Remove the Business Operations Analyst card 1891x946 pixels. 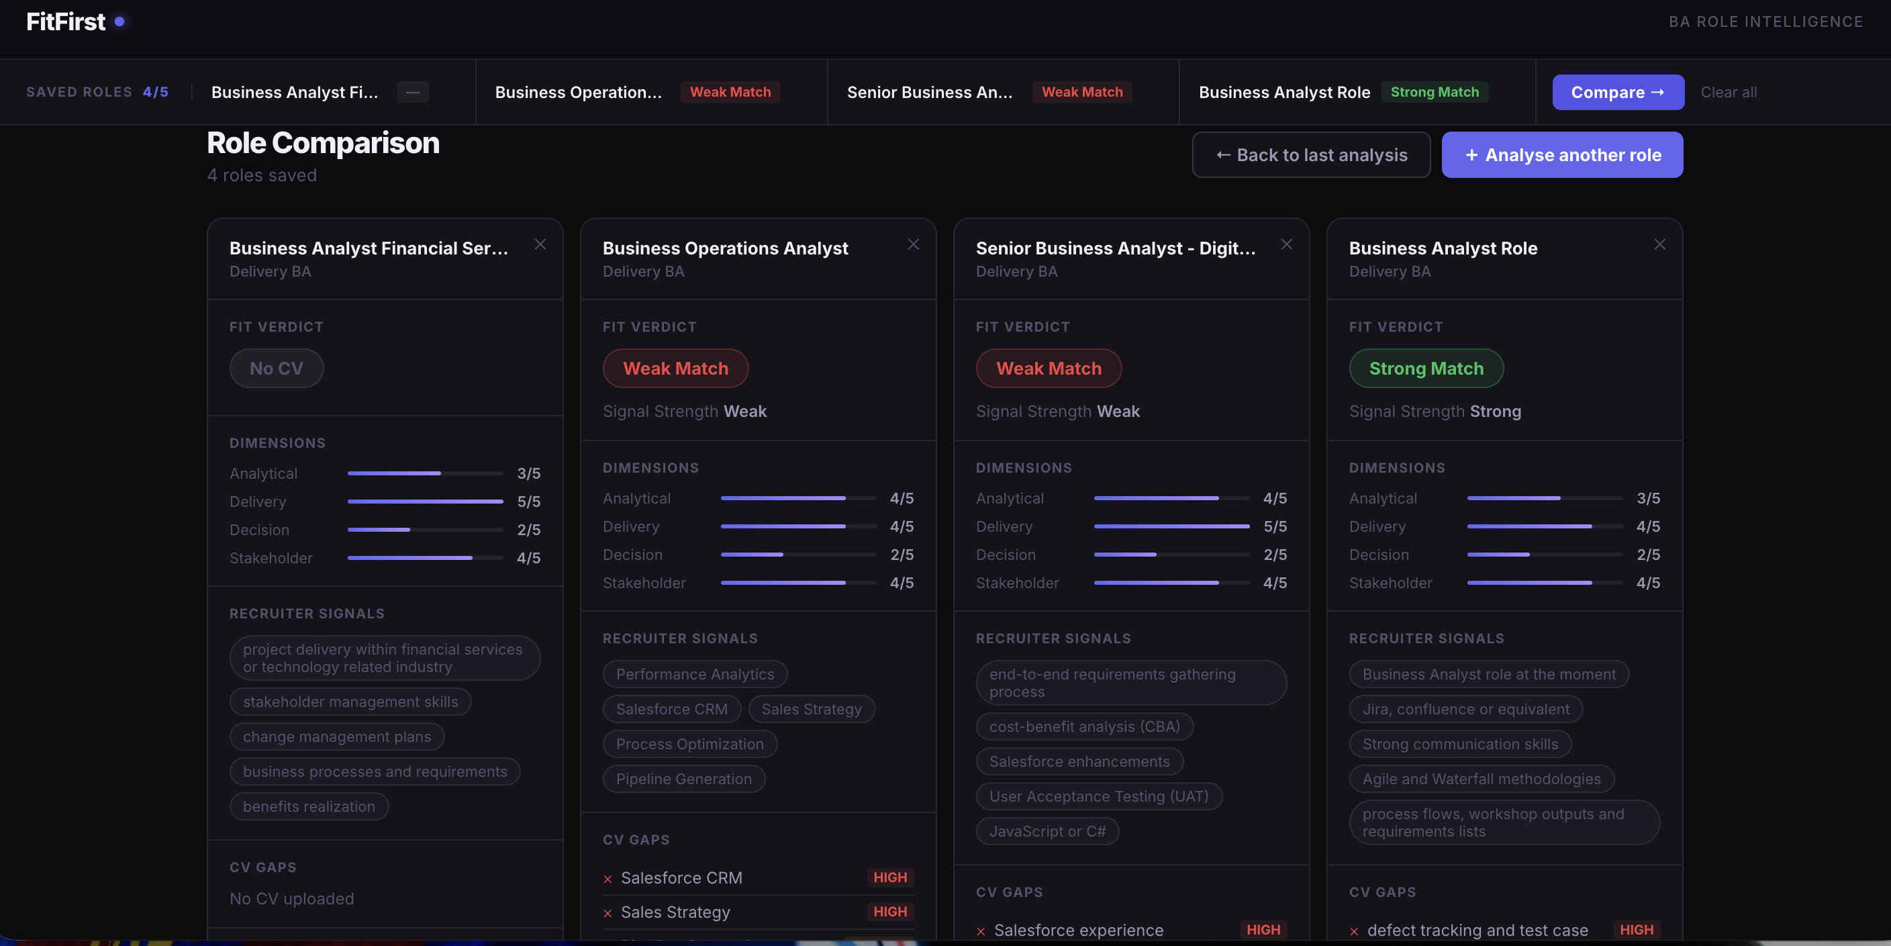912,244
